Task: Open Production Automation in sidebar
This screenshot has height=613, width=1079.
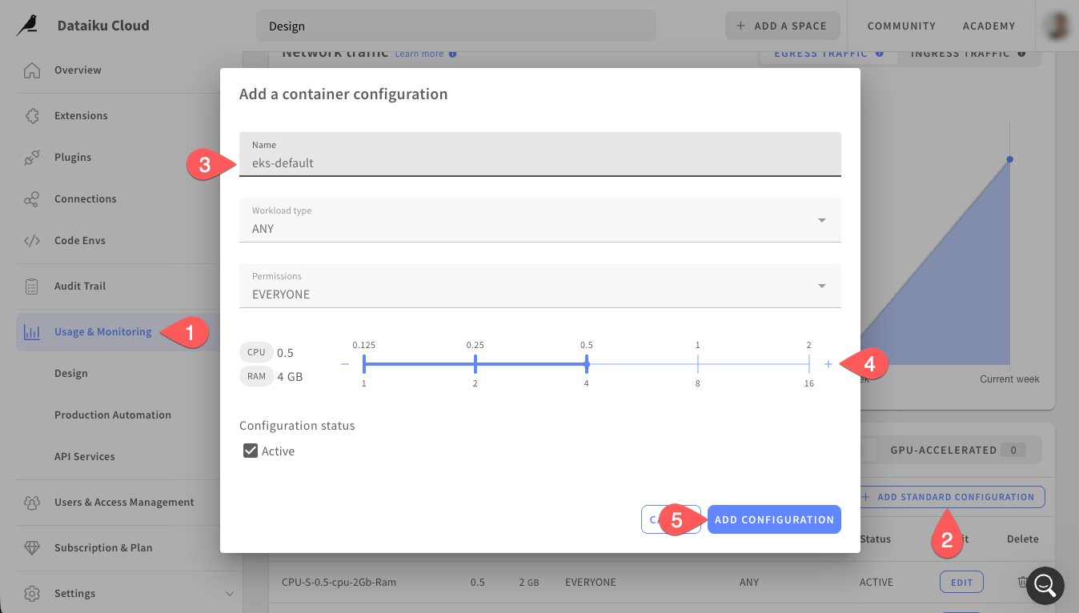Action: pos(113,415)
